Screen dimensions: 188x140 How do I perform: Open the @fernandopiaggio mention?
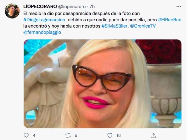(x=42, y=32)
